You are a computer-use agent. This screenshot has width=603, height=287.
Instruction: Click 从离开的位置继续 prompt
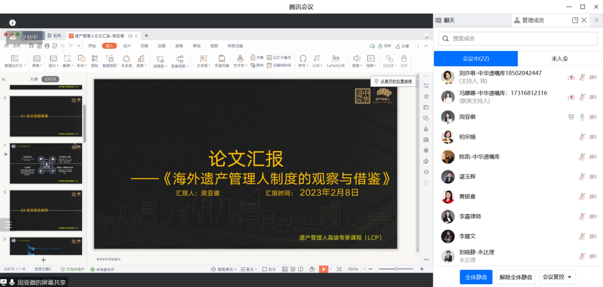tap(393, 81)
